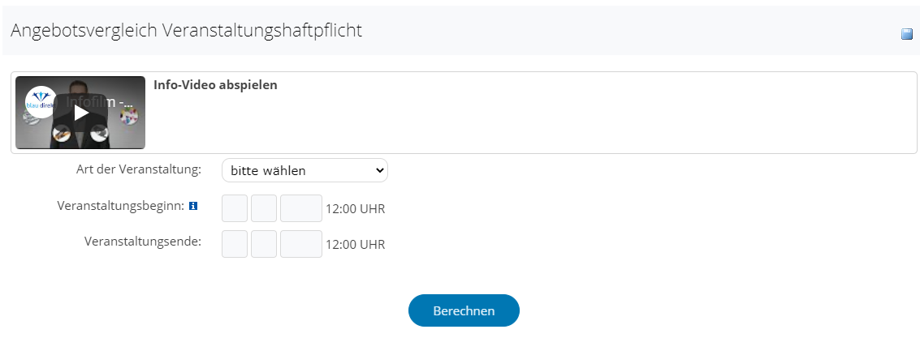Click the blau direkt logo on video
The image size is (920, 338).
click(x=41, y=102)
